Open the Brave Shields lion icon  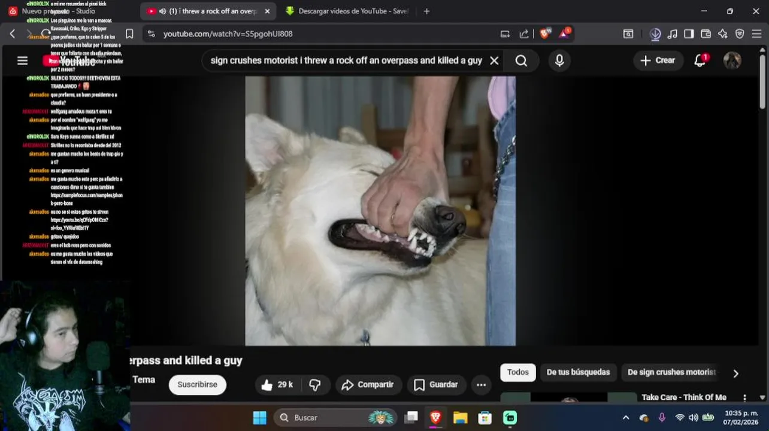(544, 34)
